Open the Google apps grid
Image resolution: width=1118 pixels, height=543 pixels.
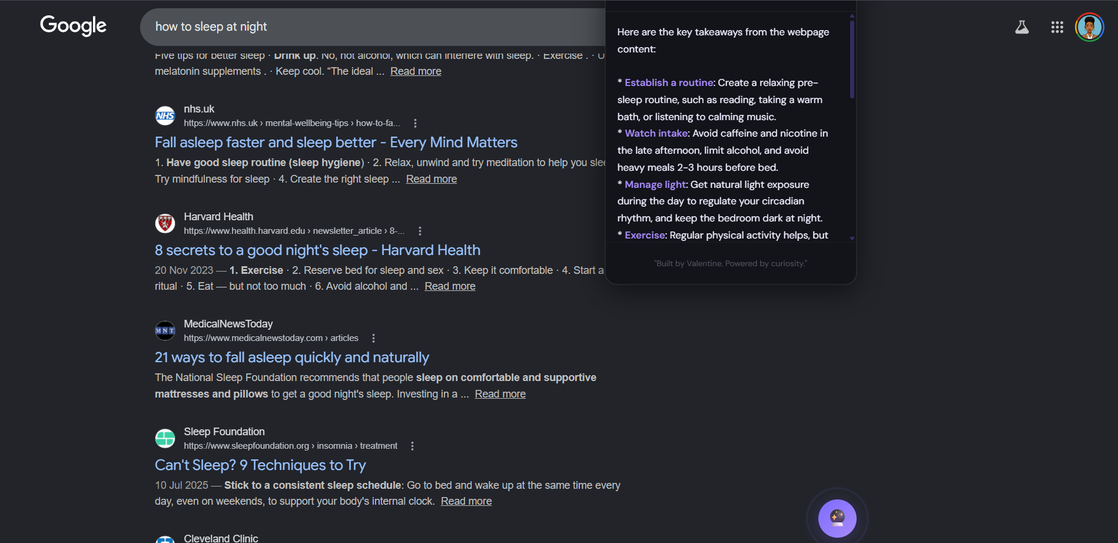click(1057, 27)
